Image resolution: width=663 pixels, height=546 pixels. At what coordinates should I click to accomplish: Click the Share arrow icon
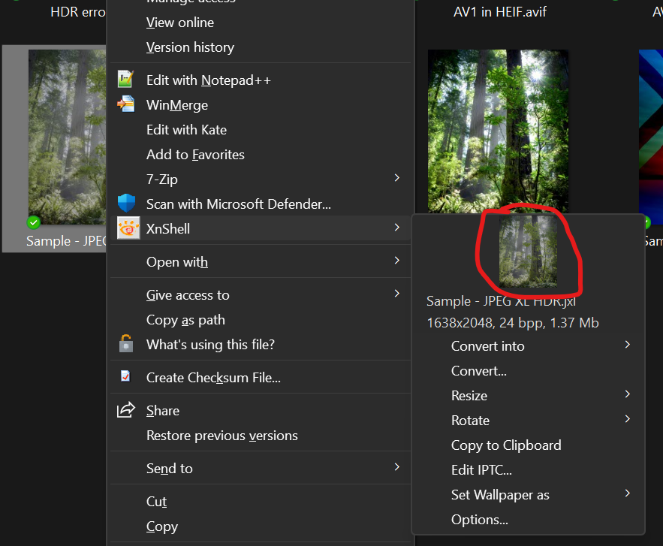(x=126, y=409)
